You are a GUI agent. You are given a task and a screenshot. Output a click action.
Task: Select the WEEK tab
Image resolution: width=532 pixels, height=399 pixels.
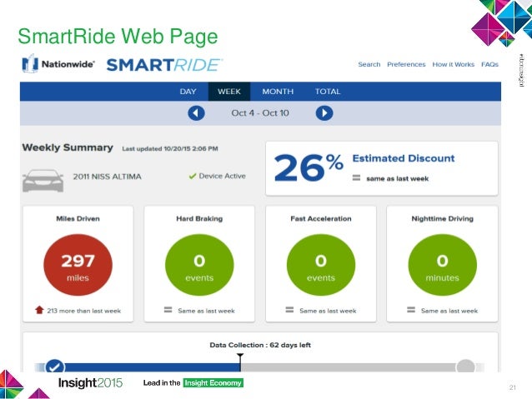(229, 92)
